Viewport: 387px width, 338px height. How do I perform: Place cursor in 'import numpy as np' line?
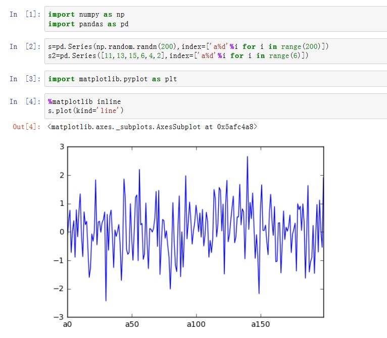pos(86,15)
